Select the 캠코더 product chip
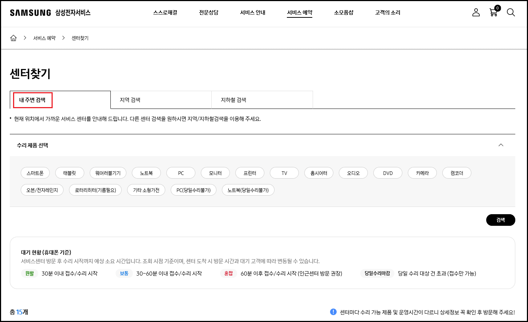 (x=457, y=173)
